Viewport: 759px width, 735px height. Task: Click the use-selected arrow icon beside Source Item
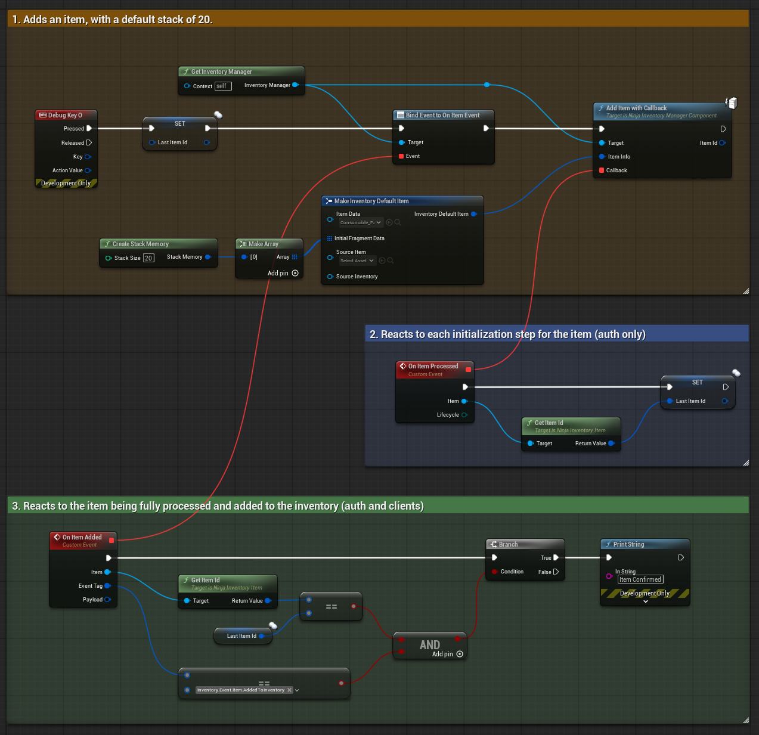point(382,260)
